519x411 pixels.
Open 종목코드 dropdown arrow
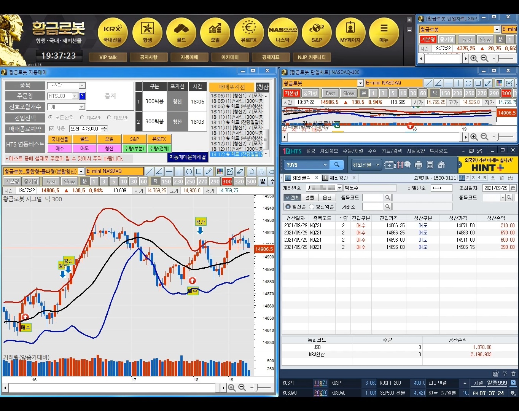[503, 198]
